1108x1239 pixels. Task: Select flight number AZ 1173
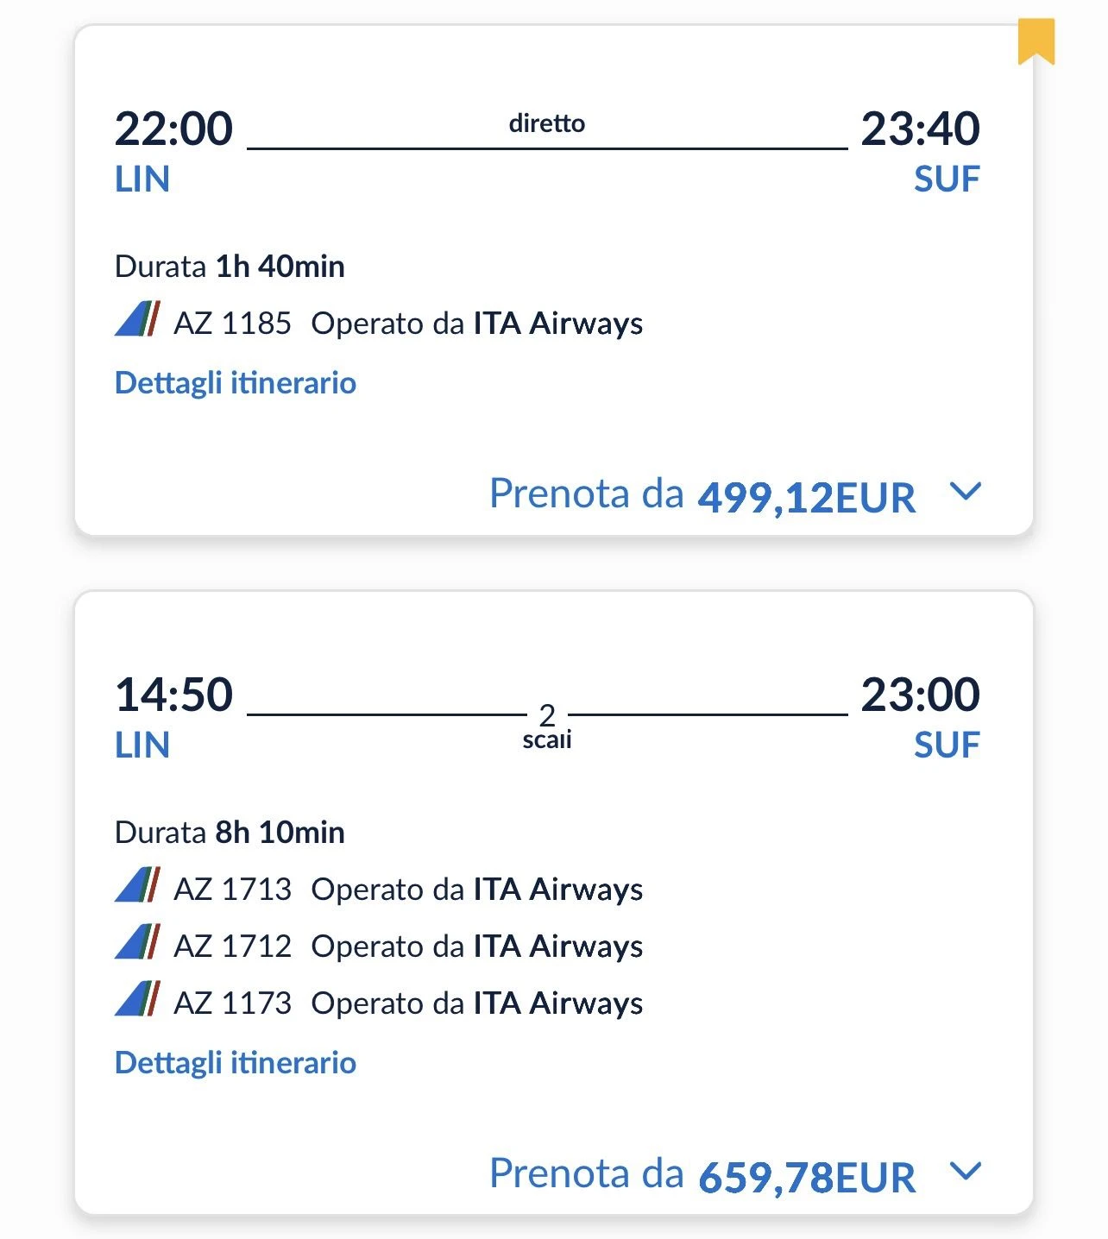pos(232,1003)
